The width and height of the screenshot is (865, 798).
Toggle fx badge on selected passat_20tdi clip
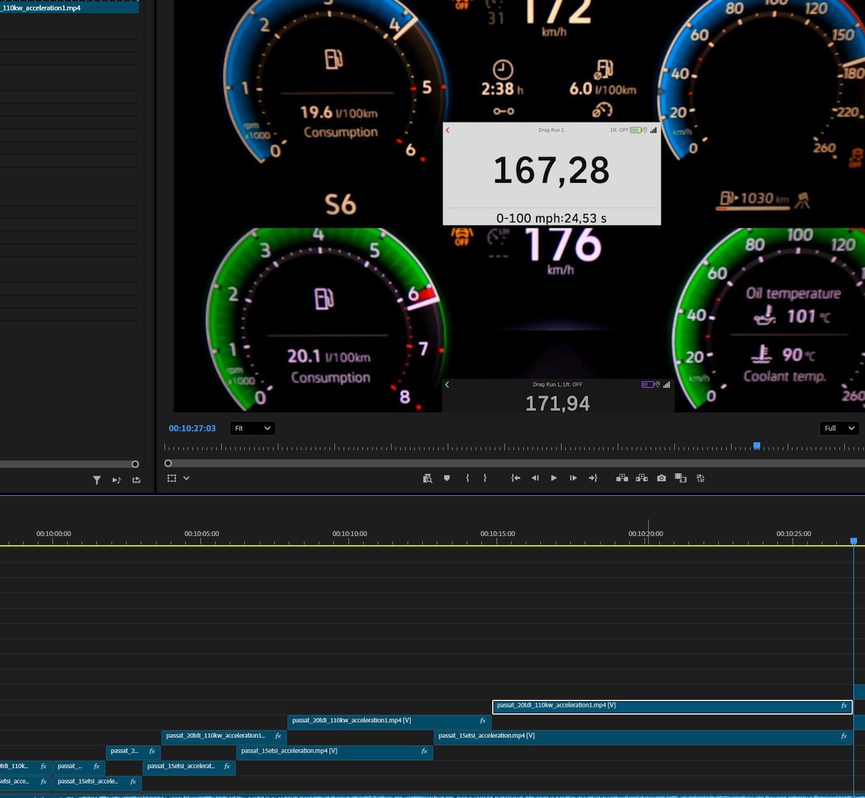[844, 706]
